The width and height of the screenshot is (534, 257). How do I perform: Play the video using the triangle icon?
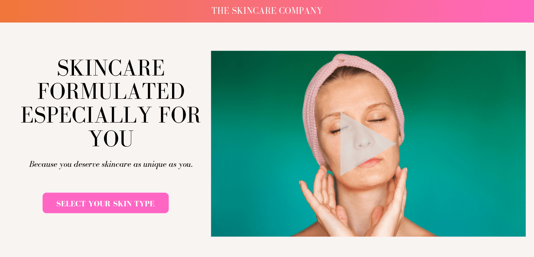[364, 144]
